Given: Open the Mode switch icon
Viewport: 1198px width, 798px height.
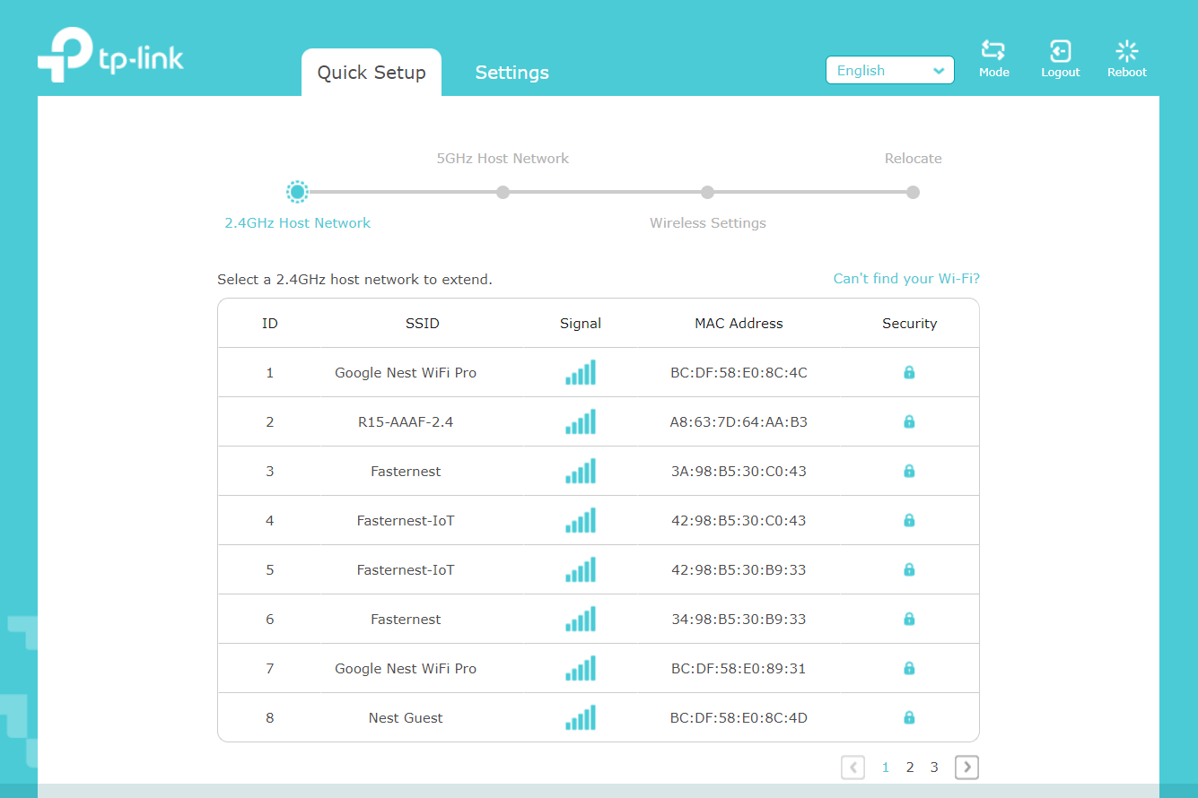Looking at the screenshot, I should [x=993, y=50].
